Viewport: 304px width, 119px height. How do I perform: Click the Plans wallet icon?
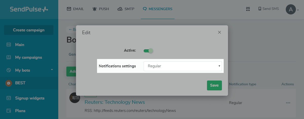point(9,111)
